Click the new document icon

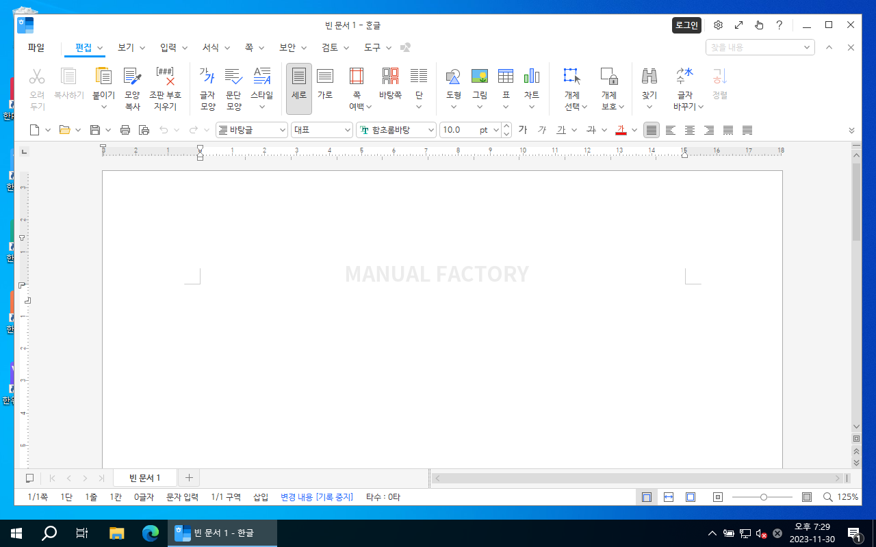pos(34,130)
